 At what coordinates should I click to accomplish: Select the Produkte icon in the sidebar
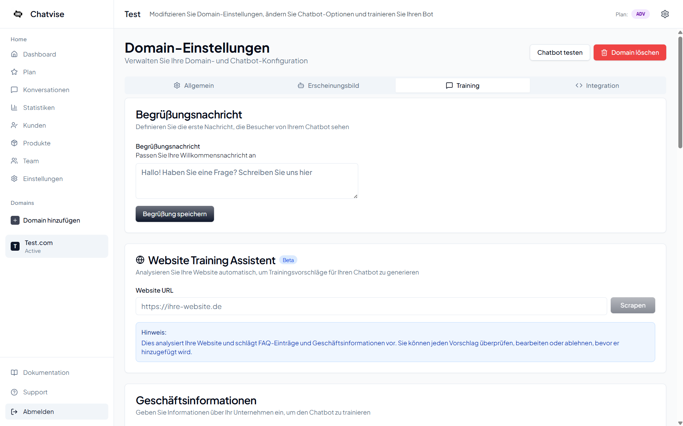coord(14,143)
